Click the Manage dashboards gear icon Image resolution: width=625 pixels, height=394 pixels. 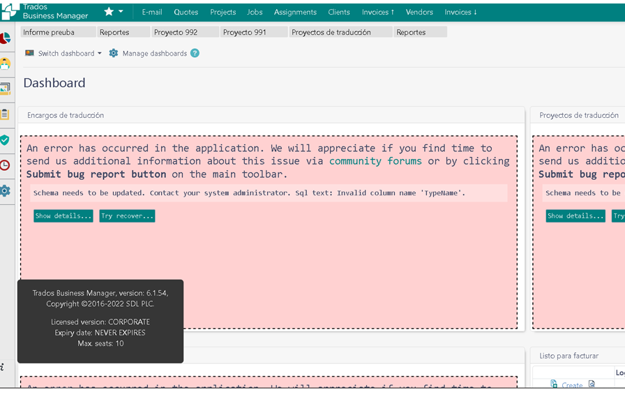(x=114, y=53)
